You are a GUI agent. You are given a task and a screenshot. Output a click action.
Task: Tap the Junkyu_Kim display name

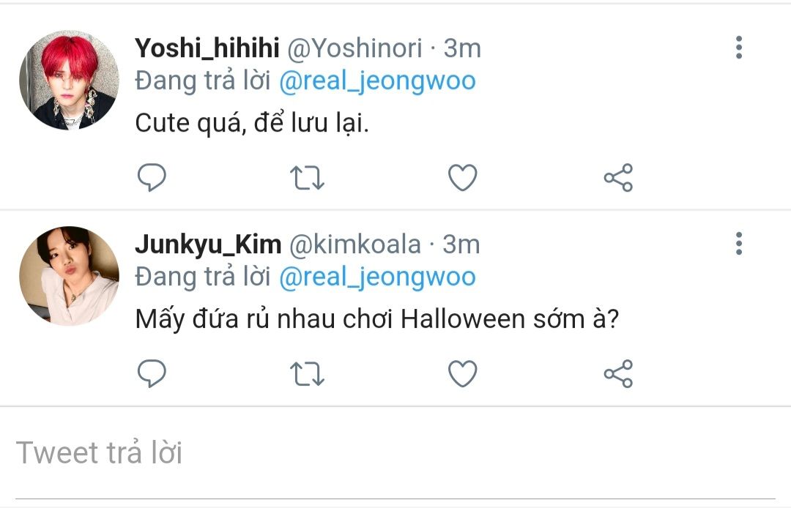[x=208, y=244]
